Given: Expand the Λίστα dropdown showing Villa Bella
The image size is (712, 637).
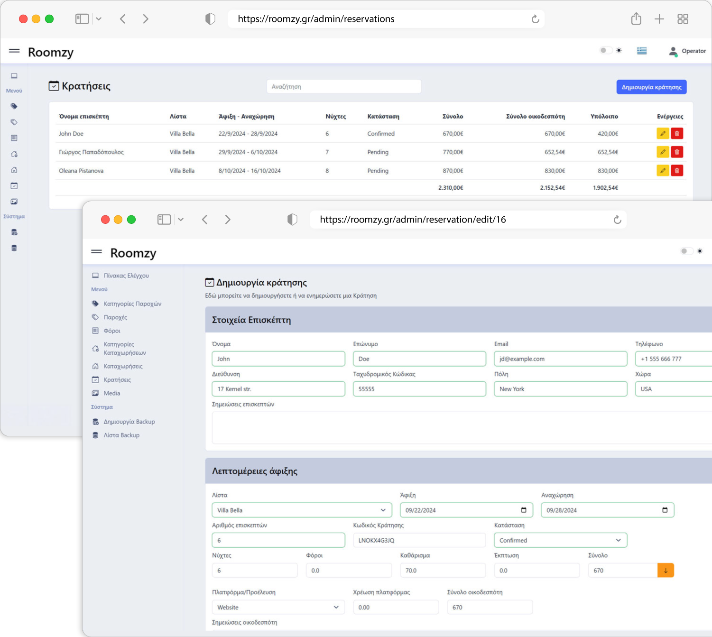Looking at the screenshot, I should (302, 510).
